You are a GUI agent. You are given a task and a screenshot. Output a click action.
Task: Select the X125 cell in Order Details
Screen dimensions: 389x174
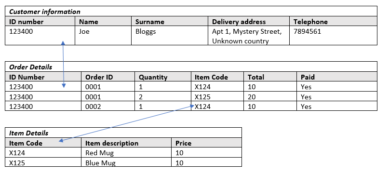[x=217, y=96]
